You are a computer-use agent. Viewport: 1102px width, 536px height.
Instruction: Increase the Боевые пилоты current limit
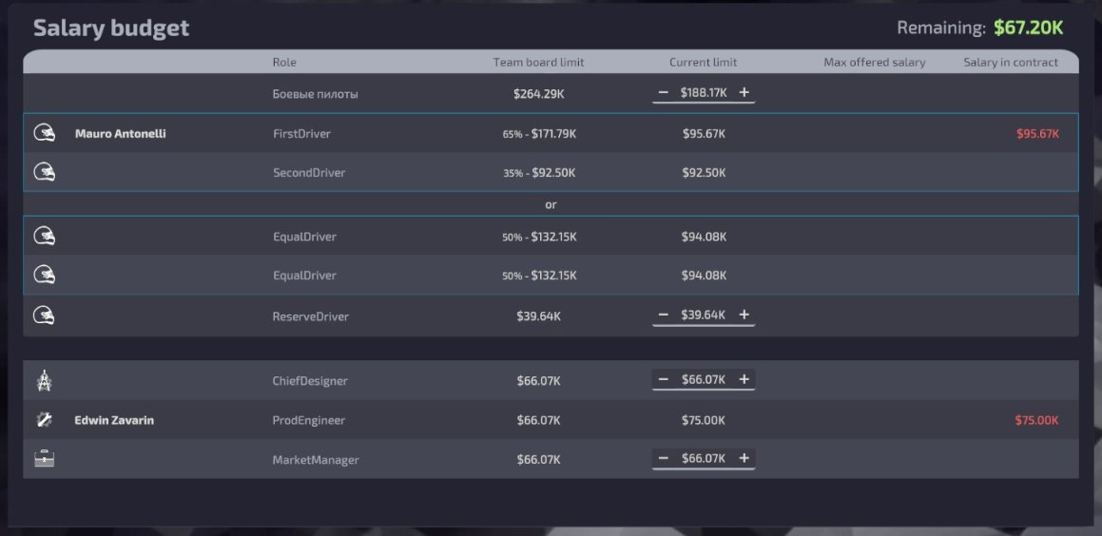click(x=744, y=93)
